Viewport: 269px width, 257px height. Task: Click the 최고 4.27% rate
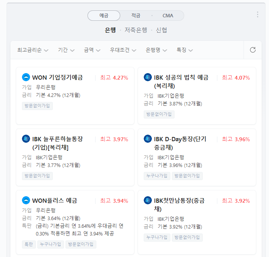coord(114,78)
